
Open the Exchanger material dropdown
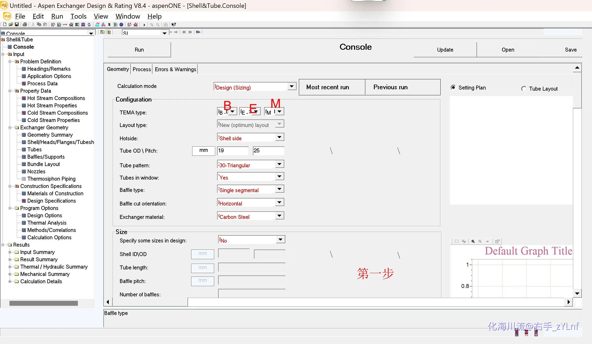pos(280,216)
